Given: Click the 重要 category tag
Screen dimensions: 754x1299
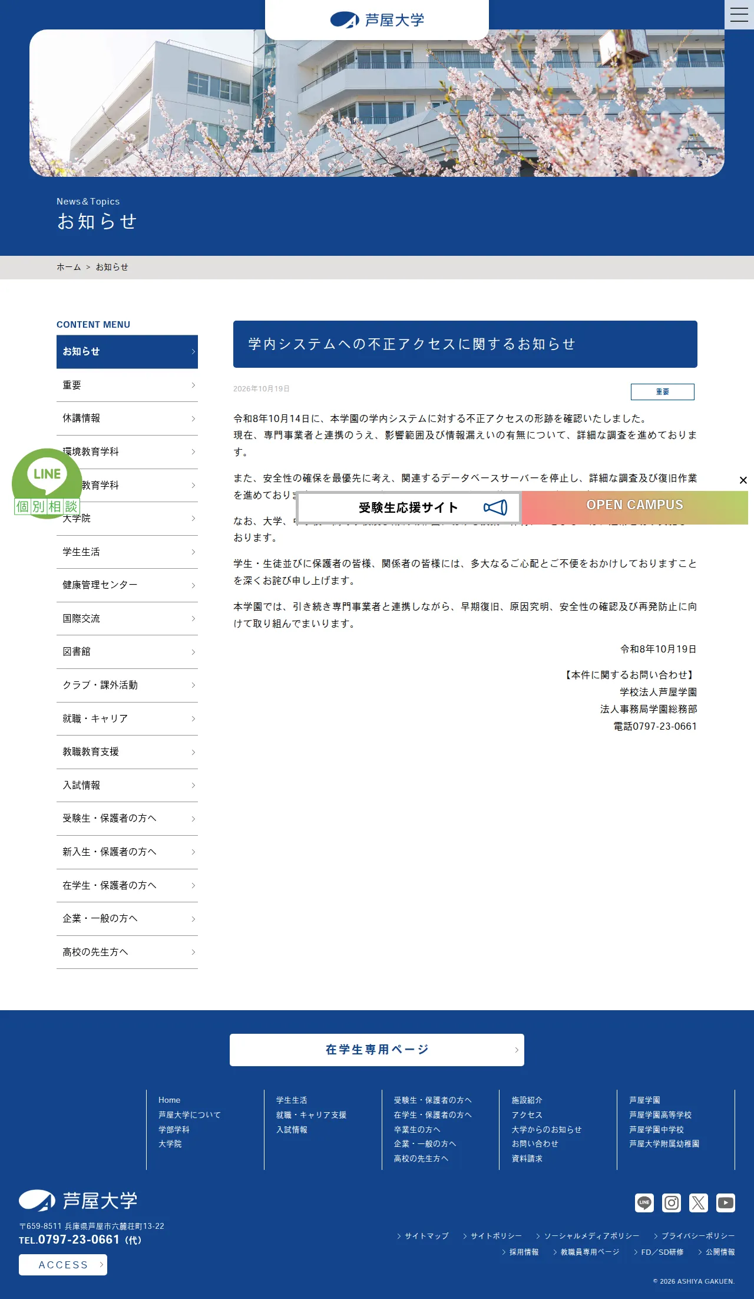Looking at the screenshot, I should [x=663, y=392].
